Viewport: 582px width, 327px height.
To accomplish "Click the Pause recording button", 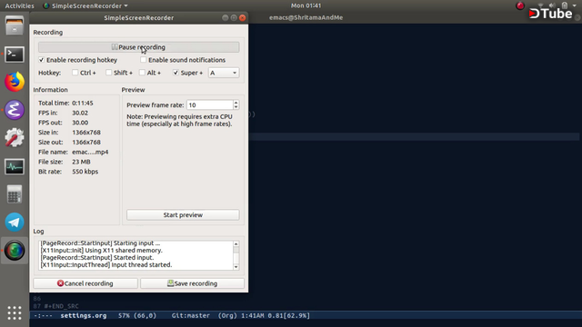I will pos(139,47).
